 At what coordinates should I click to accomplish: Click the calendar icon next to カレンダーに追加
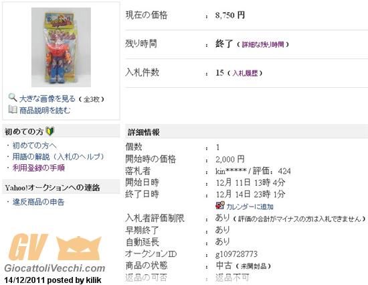click(220, 205)
